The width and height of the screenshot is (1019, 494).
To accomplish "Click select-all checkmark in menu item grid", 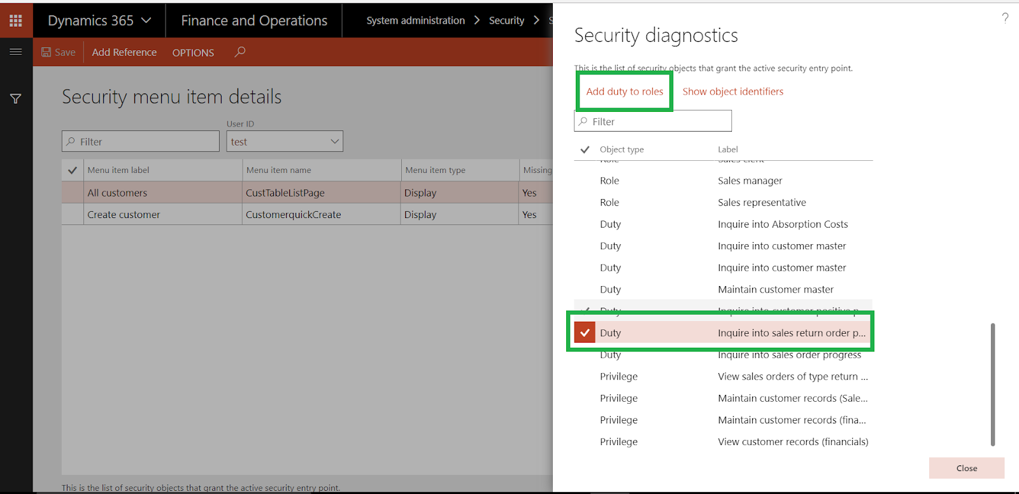I will coord(73,170).
